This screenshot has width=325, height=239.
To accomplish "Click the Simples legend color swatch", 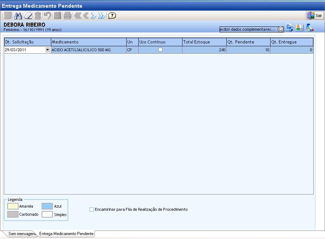I will coord(47,214).
